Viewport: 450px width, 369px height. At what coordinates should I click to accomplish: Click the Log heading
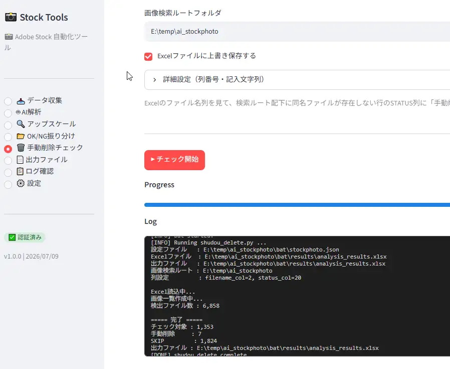click(151, 221)
